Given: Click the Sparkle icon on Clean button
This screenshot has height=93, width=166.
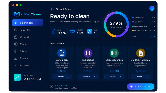Looking at the screenshot, I should [x=132, y=87].
